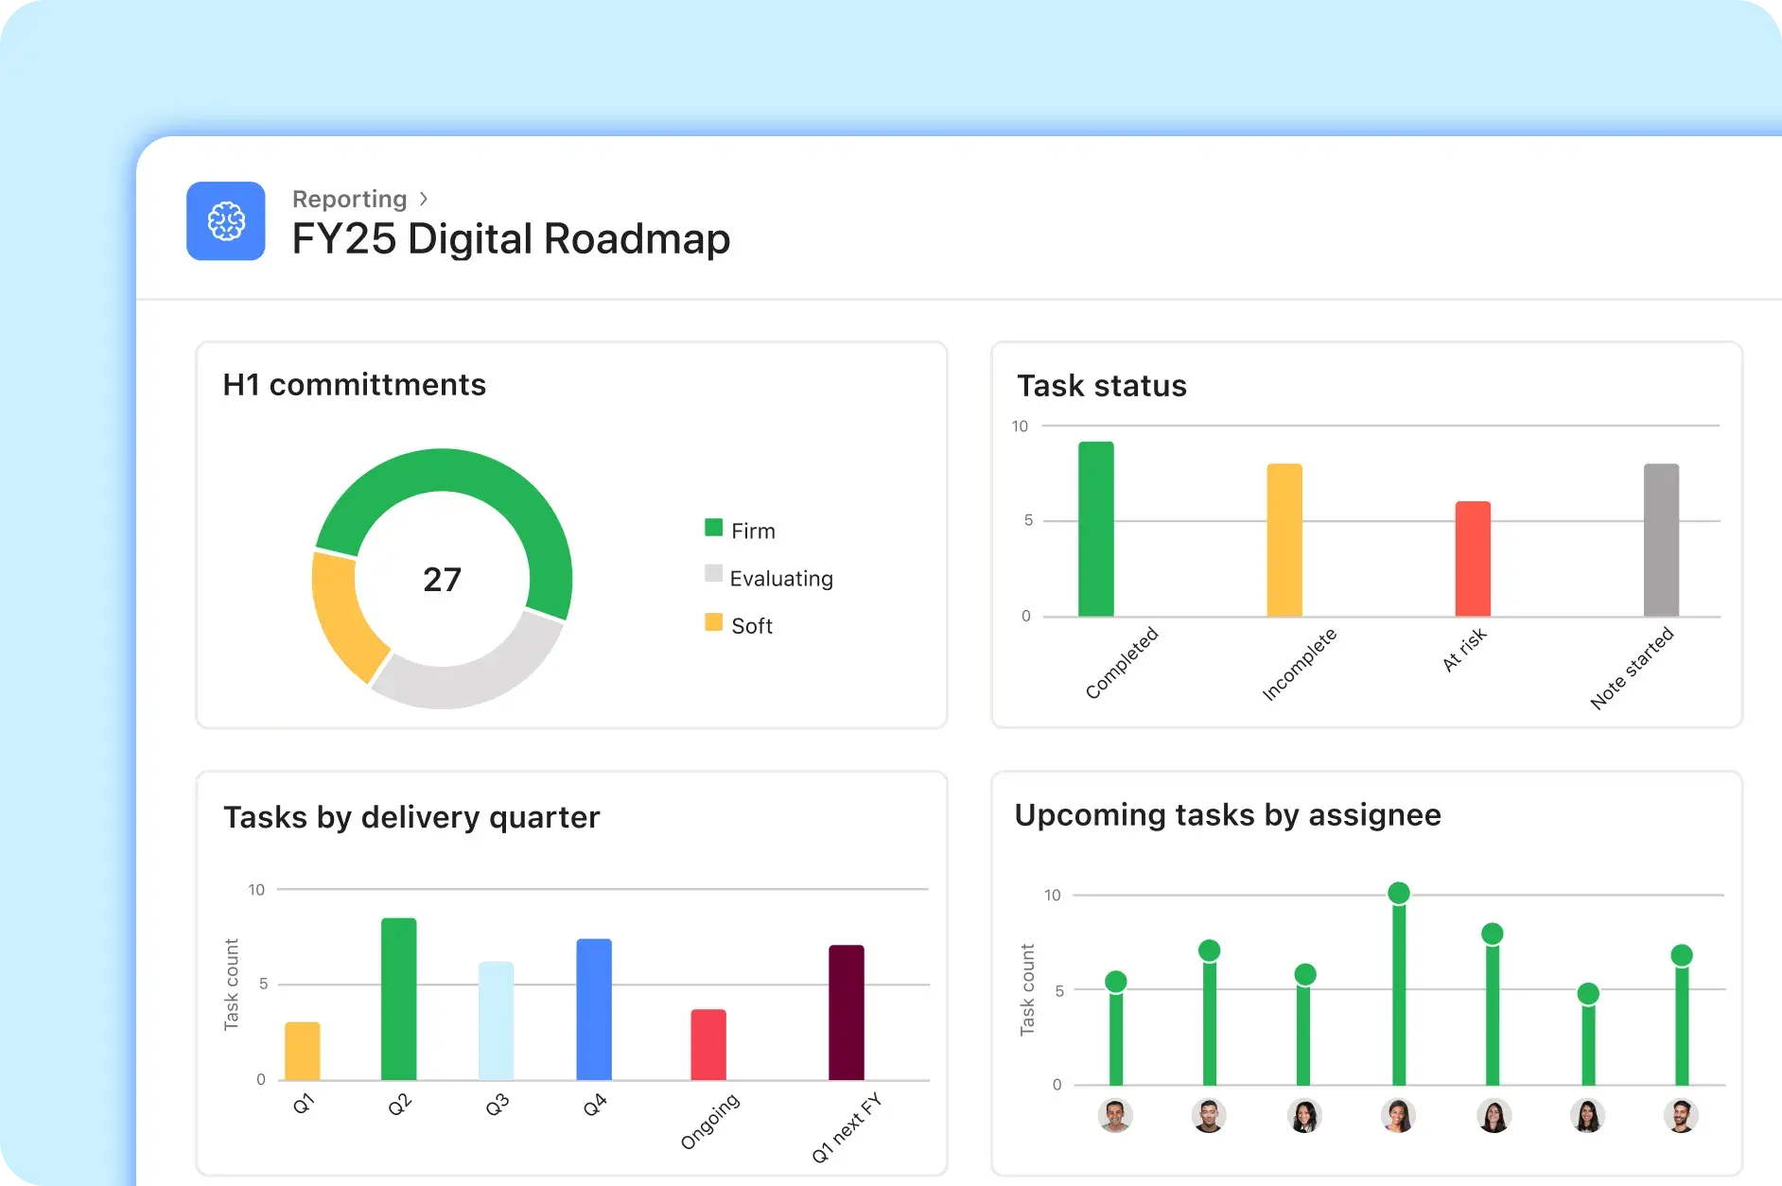This screenshot has height=1186, width=1782.
Task: Click the fourth assignee avatar
Action: coord(1398,1116)
